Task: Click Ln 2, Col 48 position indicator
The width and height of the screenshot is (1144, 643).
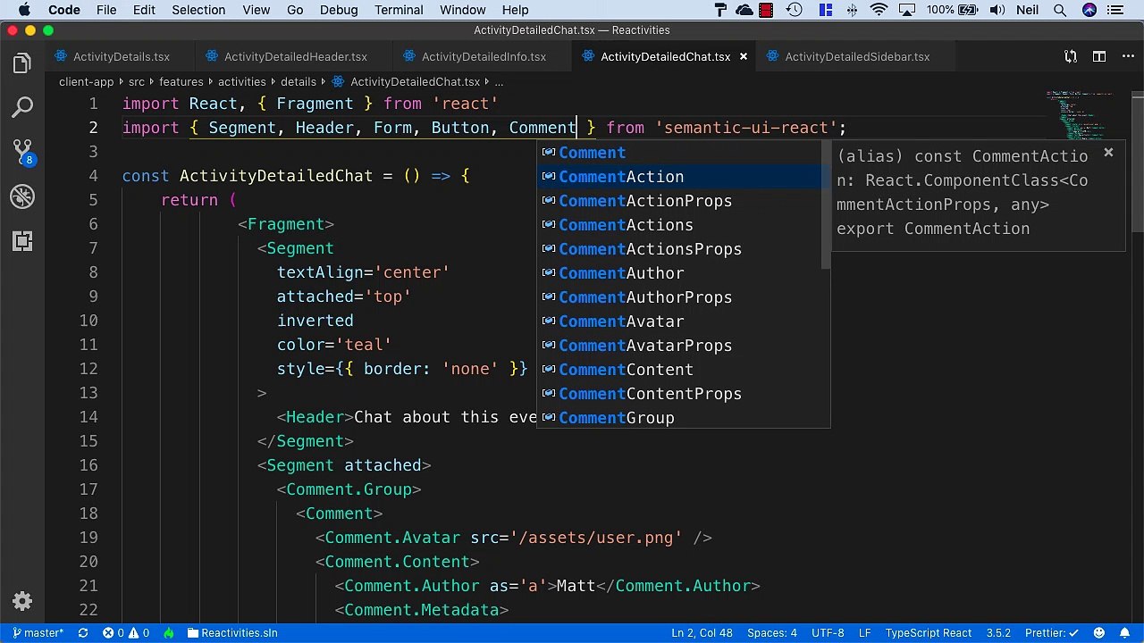Action: pos(702,632)
